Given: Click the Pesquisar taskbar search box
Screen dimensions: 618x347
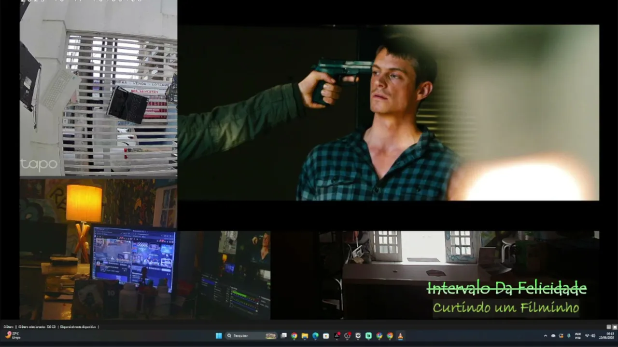Looking at the screenshot, I should coord(252,336).
